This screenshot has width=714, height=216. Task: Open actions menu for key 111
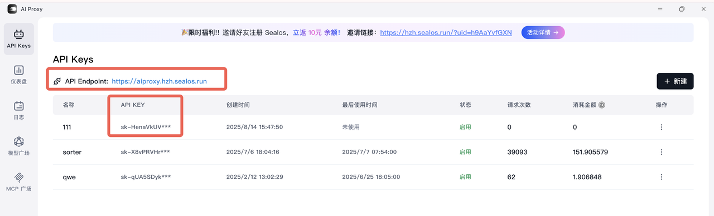click(662, 127)
